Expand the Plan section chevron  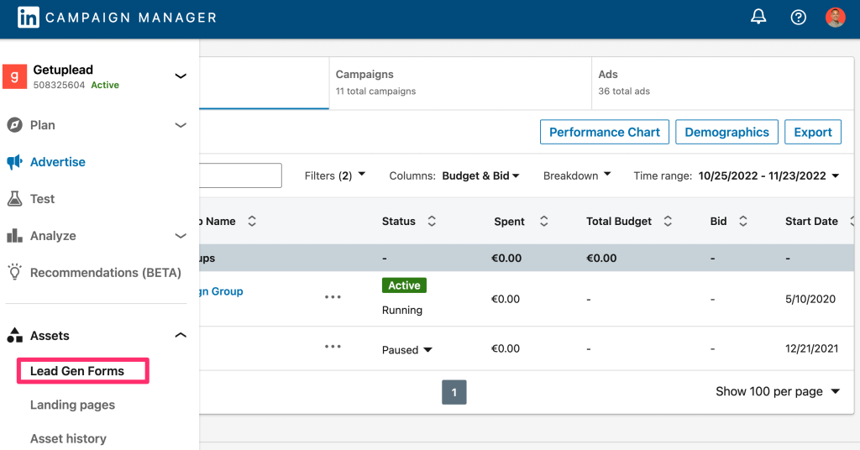[x=181, y=125]
